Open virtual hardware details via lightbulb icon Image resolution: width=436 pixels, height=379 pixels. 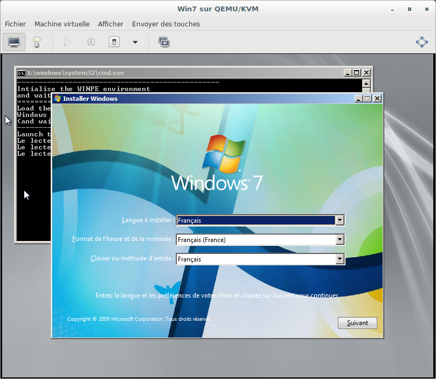tap(37, 42)
